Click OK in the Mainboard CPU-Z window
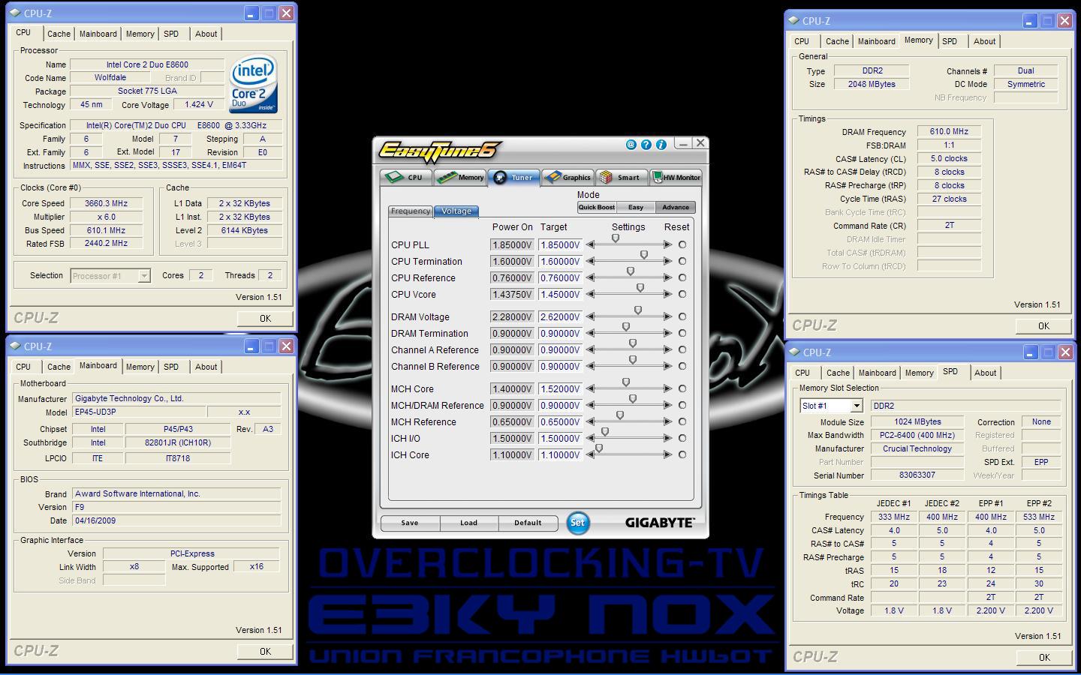 click(265, 651)
